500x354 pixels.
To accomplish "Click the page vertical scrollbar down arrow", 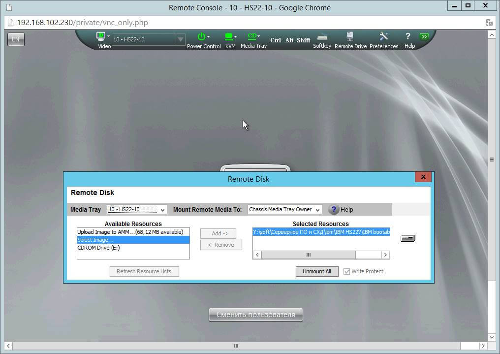I will [492, 337].
